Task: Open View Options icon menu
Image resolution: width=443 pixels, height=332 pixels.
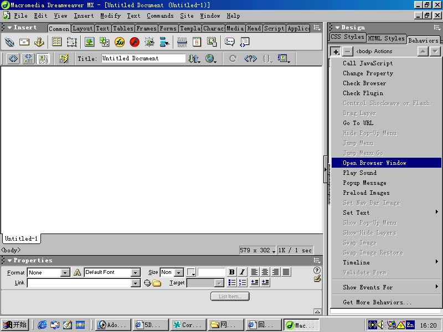Action: click(x=284, y=59)
